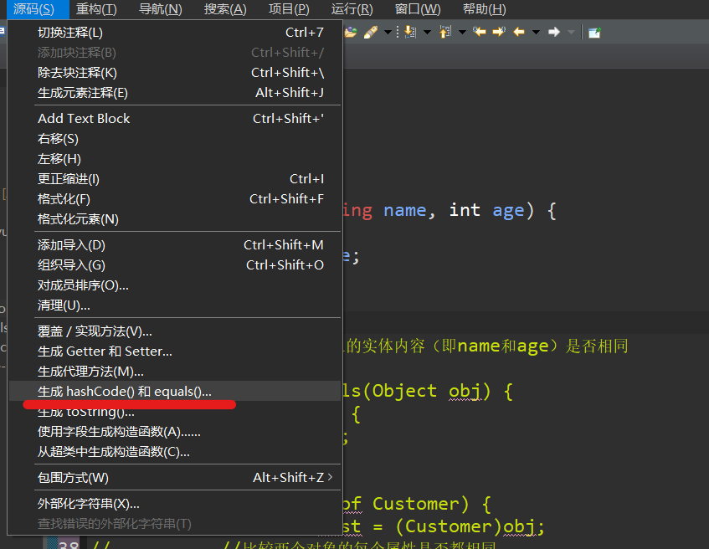Click the Next Edit Location icon
Screen dimensions: 709x549
click(x=499, y=31)
